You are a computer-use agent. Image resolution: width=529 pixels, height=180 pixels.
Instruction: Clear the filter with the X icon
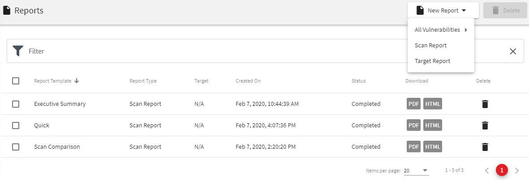(513, 51)
